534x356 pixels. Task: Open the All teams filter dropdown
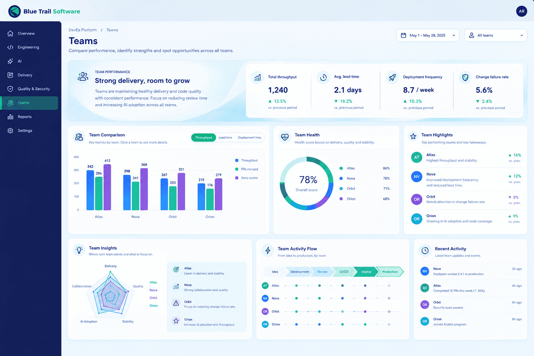[496, 35]
